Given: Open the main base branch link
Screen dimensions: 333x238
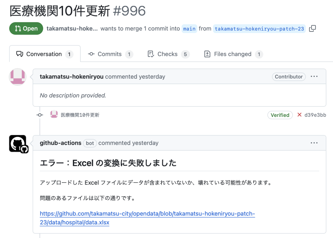Looking at the screenshot, I should coord(189,29).
